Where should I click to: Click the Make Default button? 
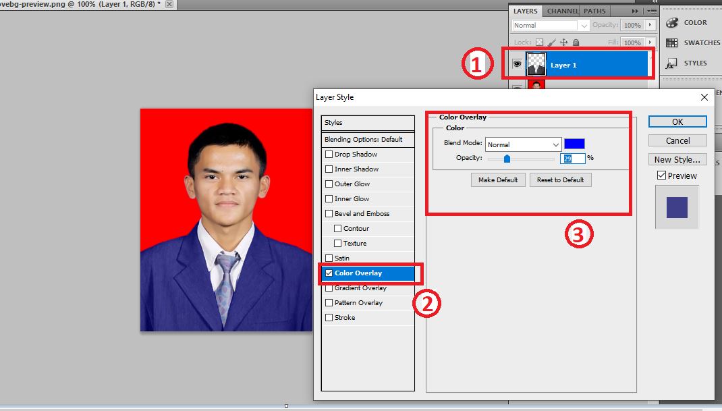[498, 180]
